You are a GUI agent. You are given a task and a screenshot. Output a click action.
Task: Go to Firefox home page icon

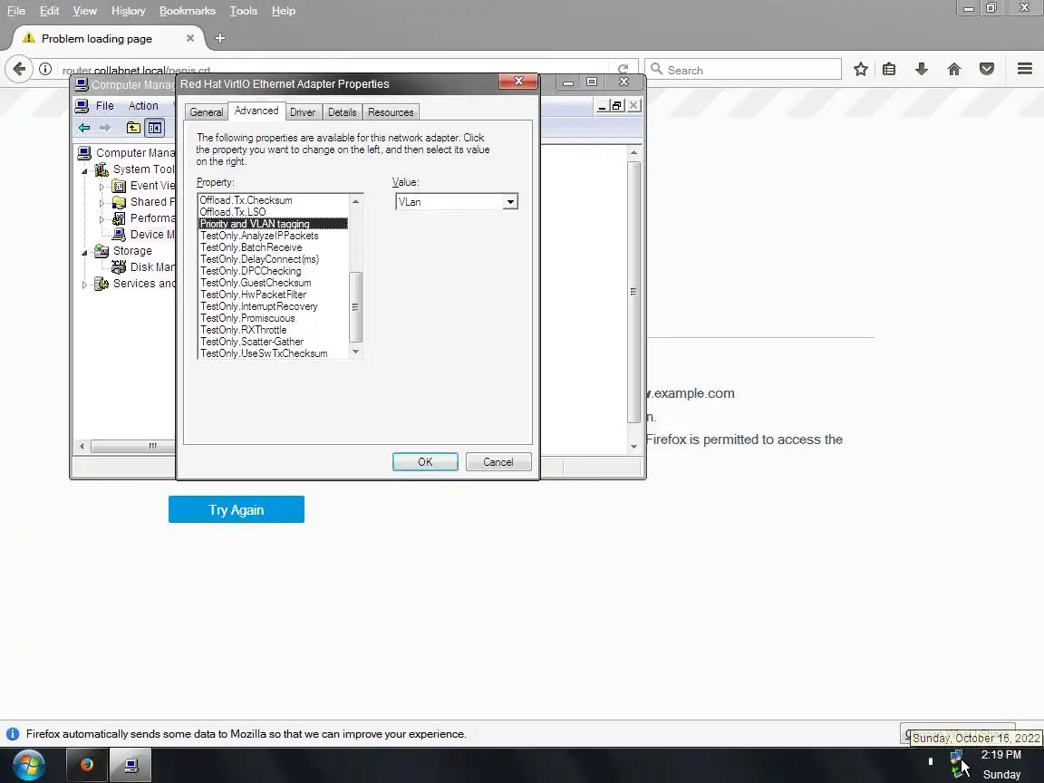(x=954, y=69)
